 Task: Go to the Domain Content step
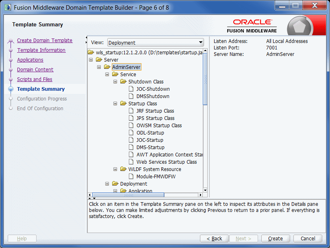click(35, 69)
